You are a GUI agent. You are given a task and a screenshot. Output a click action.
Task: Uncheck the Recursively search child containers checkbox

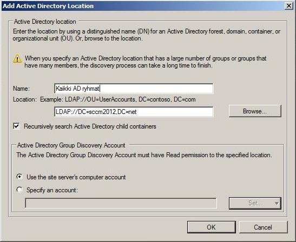click(17, 126)
